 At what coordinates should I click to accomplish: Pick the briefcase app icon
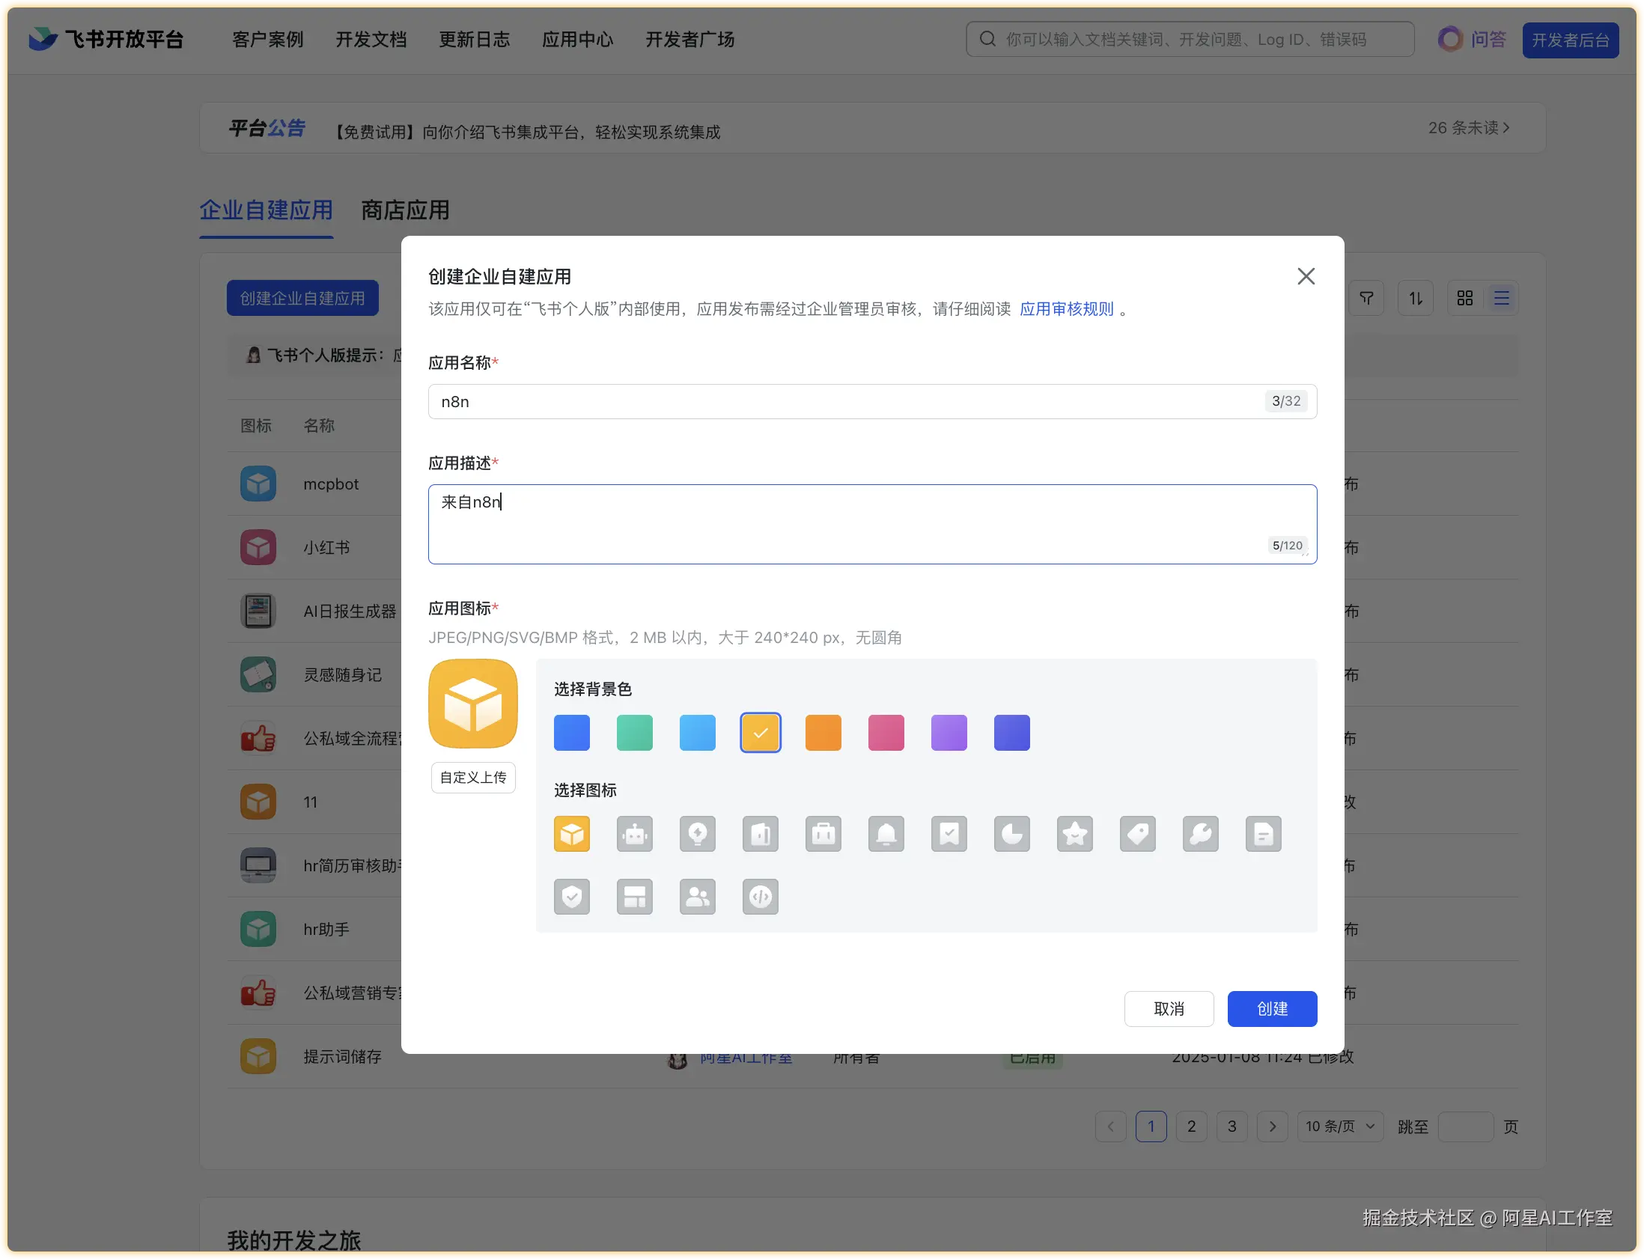823,834
